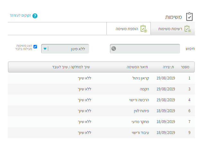Sort by the 'ת.יצירה' column header
This screenshot has height=142, width=199.
tap(168, 67)
